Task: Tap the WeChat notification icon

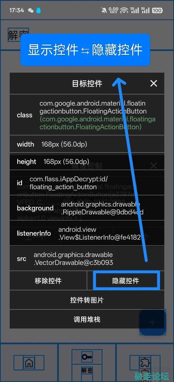Action: (x=31, y=10)
